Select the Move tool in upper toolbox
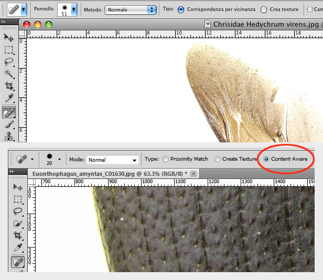The image size is (323, 280). (x=9, y=37)
